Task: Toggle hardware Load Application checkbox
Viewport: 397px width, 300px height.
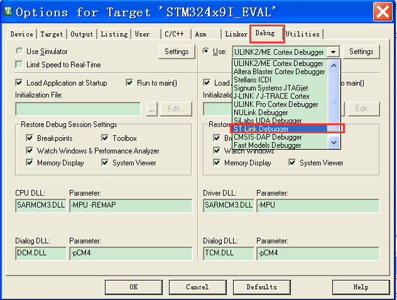Action: click(x=207, y=82)
